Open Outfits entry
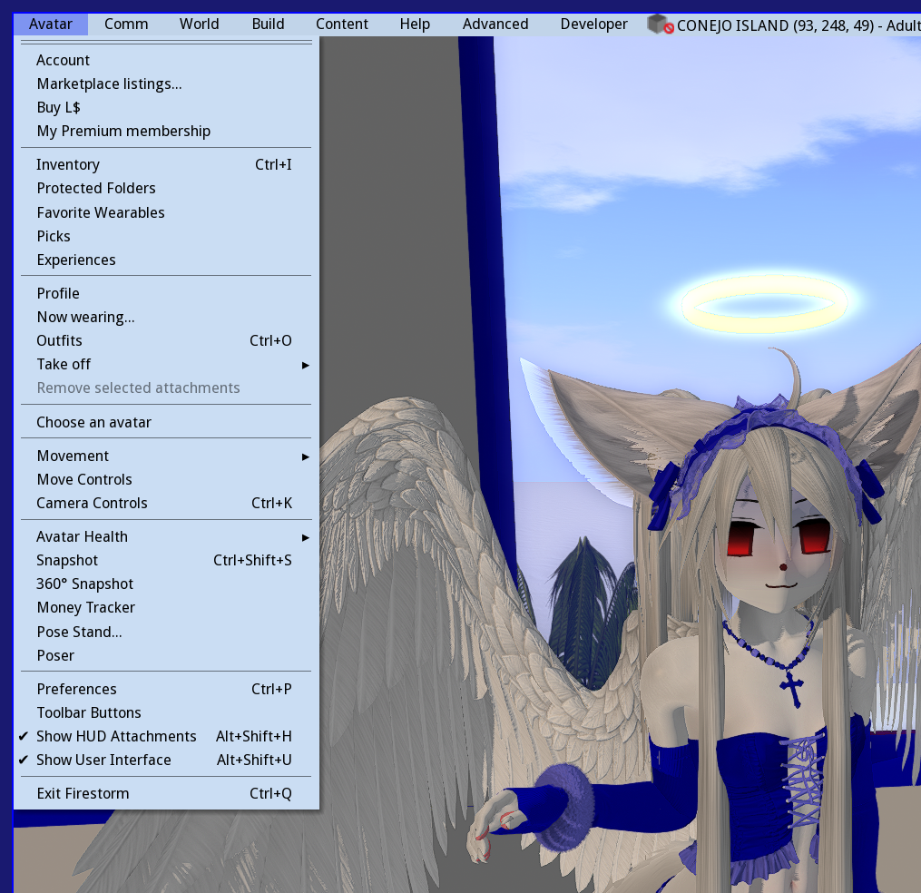 166,340
